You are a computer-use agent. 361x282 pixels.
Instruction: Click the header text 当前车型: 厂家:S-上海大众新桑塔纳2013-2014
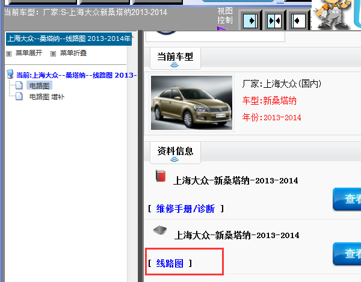[85, 12]
